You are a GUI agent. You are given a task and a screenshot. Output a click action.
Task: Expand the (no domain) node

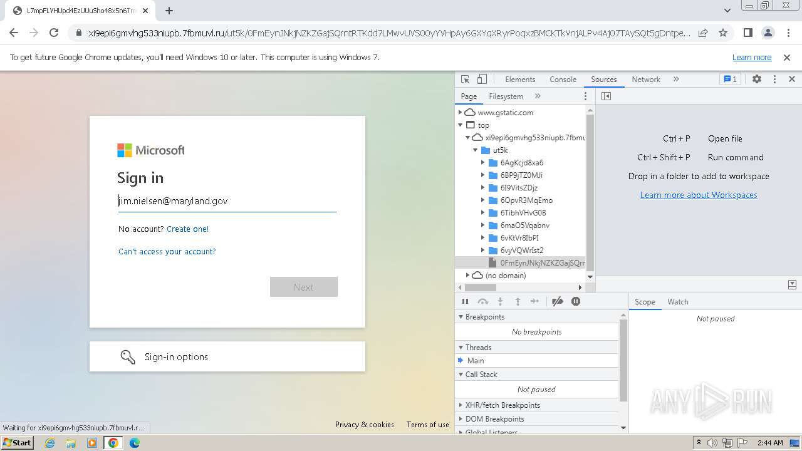(467, 276)
